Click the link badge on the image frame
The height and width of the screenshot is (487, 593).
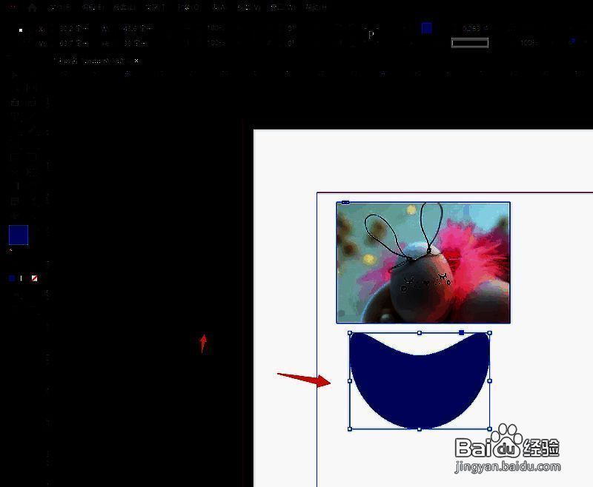tap(345, 202)
